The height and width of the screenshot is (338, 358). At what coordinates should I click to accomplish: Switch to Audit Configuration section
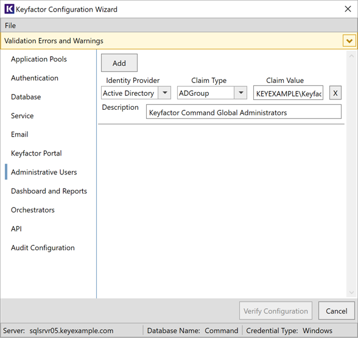(x=43, y=248)
